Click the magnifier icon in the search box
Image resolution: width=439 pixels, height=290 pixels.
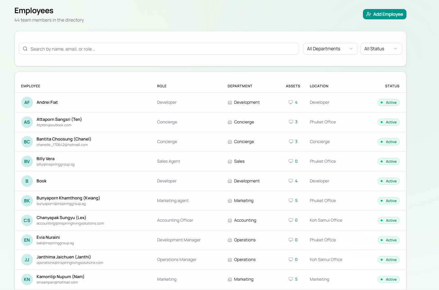(x=25, y=49)
